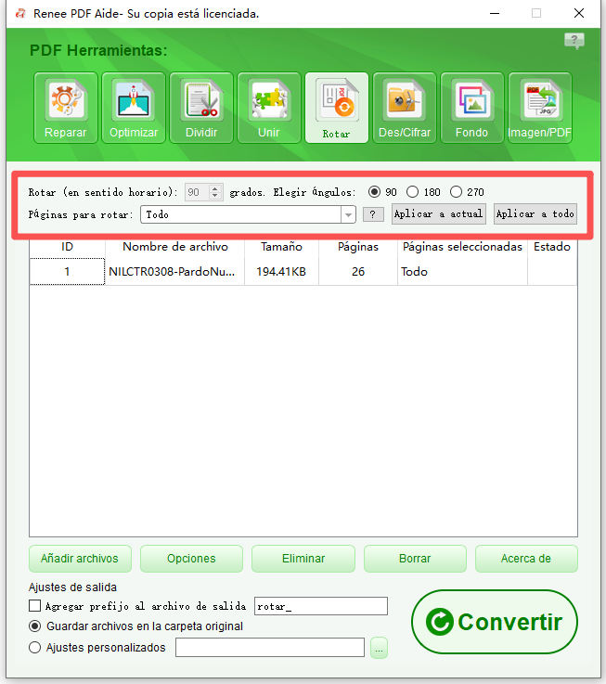Click the help speech-bubble icon

click(x=574, y=41)
